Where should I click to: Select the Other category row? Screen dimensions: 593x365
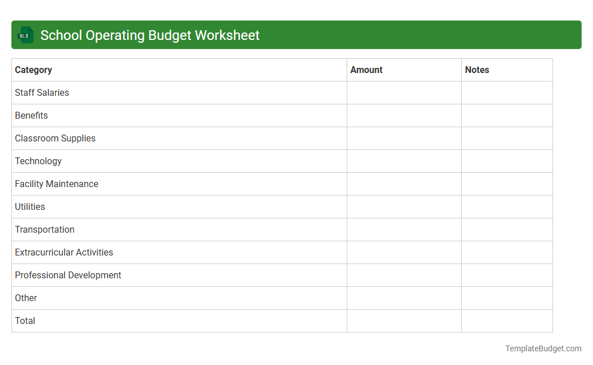click(26, 298)
